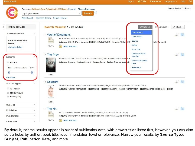The width and height of the screenshot is (195, 146).
Task: Open the Folder icon in top bar
Action: 139,2
